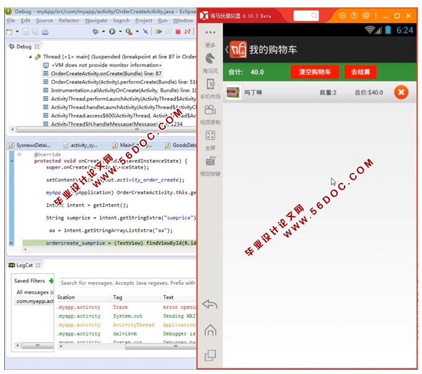This screenshot has width=422, height=374.
Task: Open the Run configurations dropdown arrow
Action: pyautogui.click(x=120, y=32)
